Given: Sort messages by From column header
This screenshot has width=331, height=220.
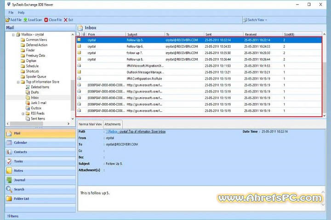Looking at the screenshot, I should tap(106, 34).
